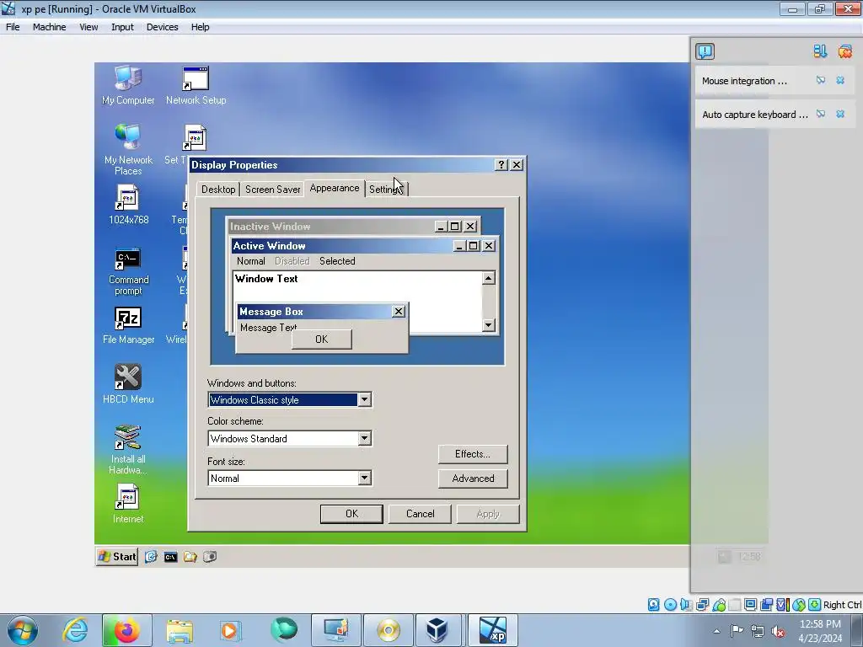Image resolution: width=863 pixels, height=647 pixels.
Task: Click the display status indicator icon
Action: pos(750,605)
